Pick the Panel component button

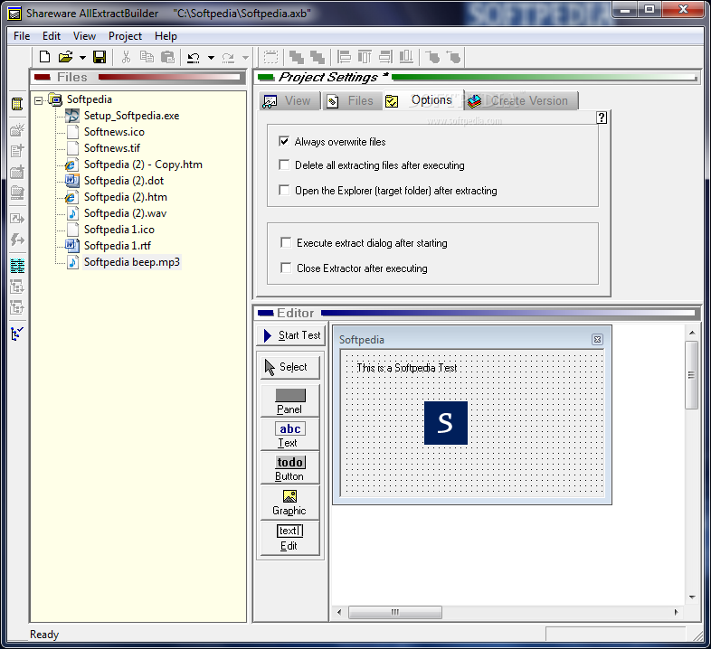(290, 401)
